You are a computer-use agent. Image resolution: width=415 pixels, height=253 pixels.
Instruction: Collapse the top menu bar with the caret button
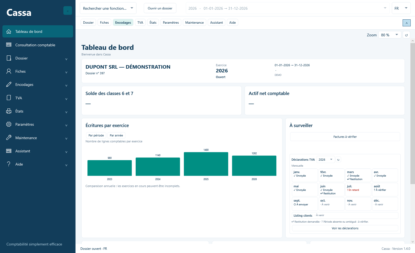[407, 23]
